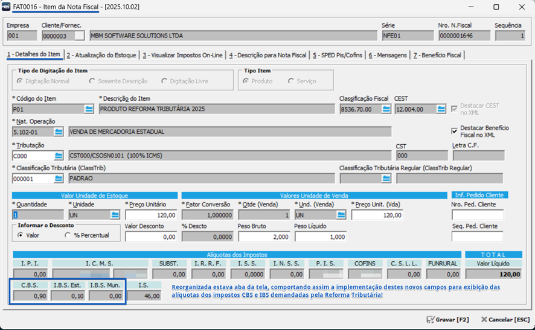Select the % Percentual discount radio button
The image size is (535, 330).
[68, 235]
